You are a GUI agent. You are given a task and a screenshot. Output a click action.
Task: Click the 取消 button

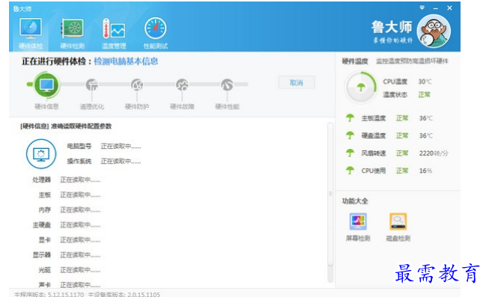297,83
